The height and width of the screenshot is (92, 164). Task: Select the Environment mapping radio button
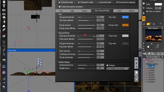(117, 2)
